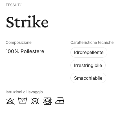
Task: Select the Composizione section label
Action: (19, 42)
